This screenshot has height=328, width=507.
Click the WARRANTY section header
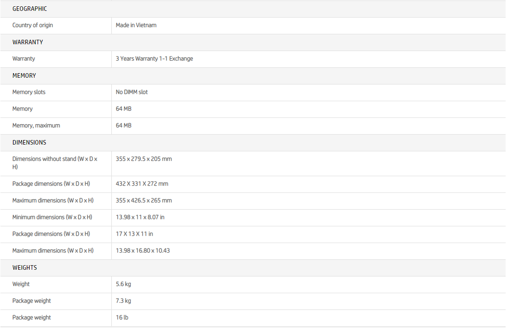point(28,42)
